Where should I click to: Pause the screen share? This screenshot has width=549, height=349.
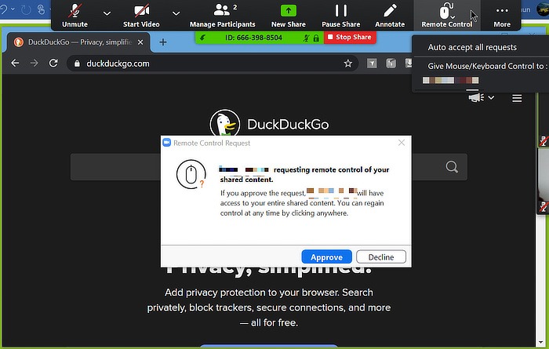[x=340, y=16]
